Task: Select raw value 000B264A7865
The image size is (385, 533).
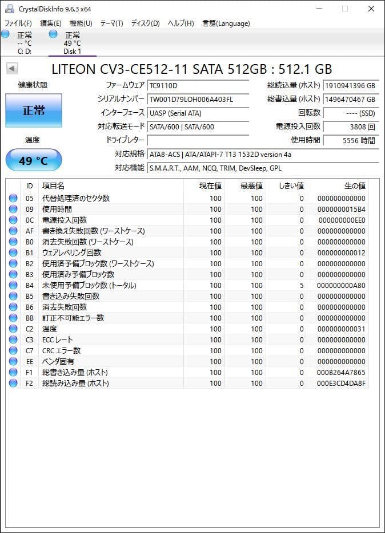Action: [341, 373]
